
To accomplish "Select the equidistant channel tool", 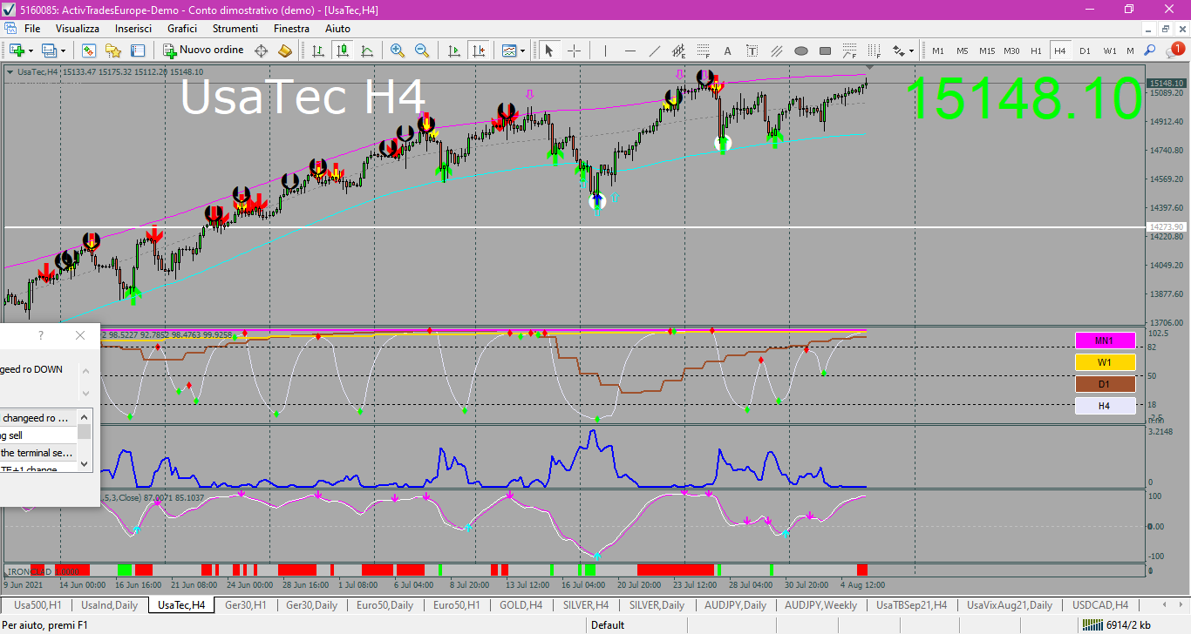I will (679, 51).
